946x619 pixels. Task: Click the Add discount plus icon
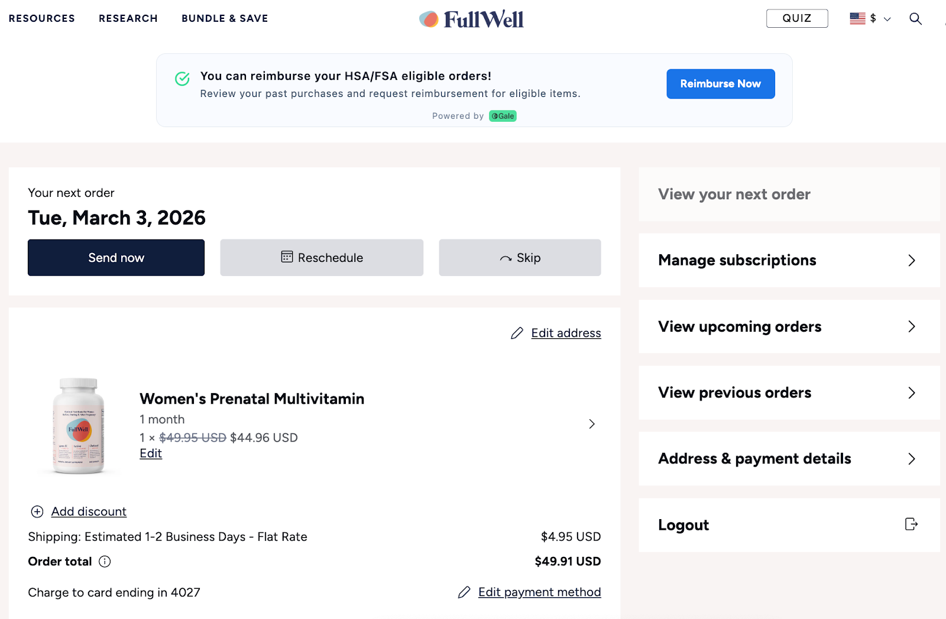point(37,511)
